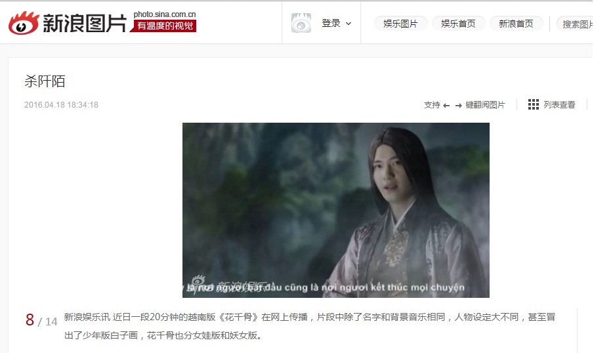Viewport: 613px width, 353px height.
Task: Click the 杀阡陌 gallery title
Action: [x=45, y=81]
